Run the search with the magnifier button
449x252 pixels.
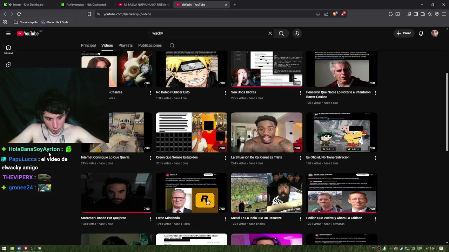(281, 33)
